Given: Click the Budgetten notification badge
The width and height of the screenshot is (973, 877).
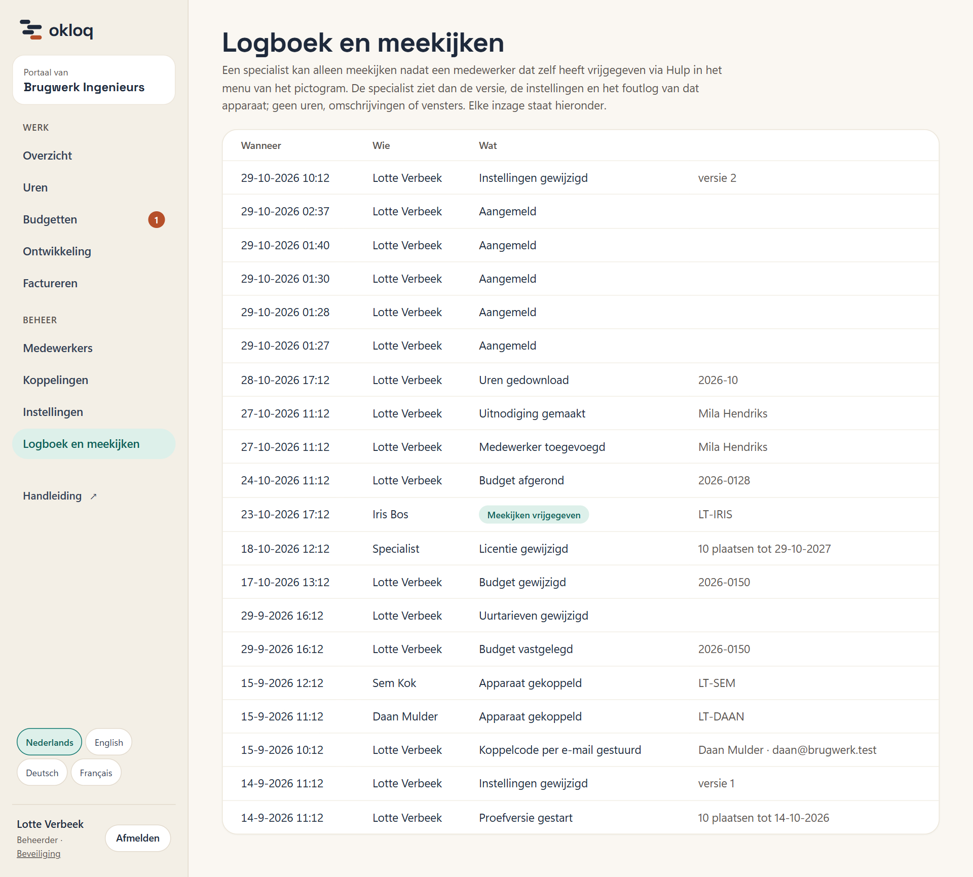Looking at the screenshot, I should pos(156,219).
